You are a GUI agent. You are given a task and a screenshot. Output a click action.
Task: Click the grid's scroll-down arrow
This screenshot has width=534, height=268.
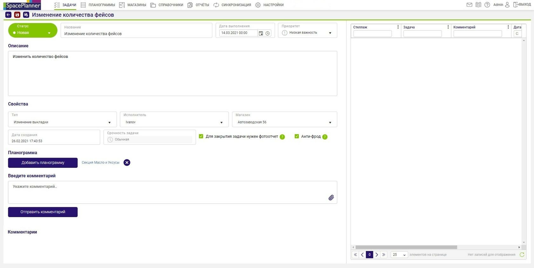tap(524, 243)
